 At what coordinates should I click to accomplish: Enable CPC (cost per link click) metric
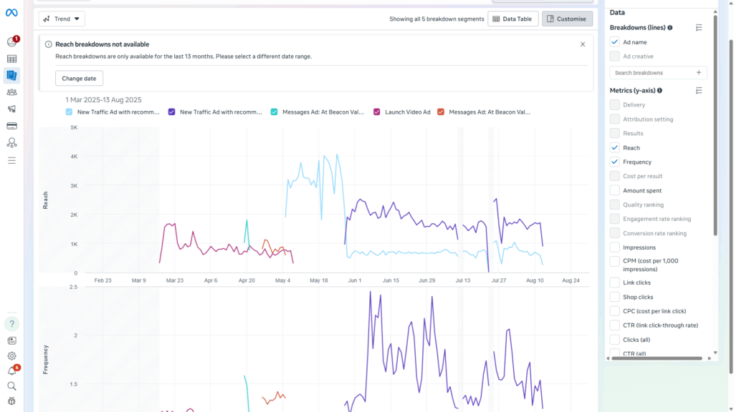614,311
